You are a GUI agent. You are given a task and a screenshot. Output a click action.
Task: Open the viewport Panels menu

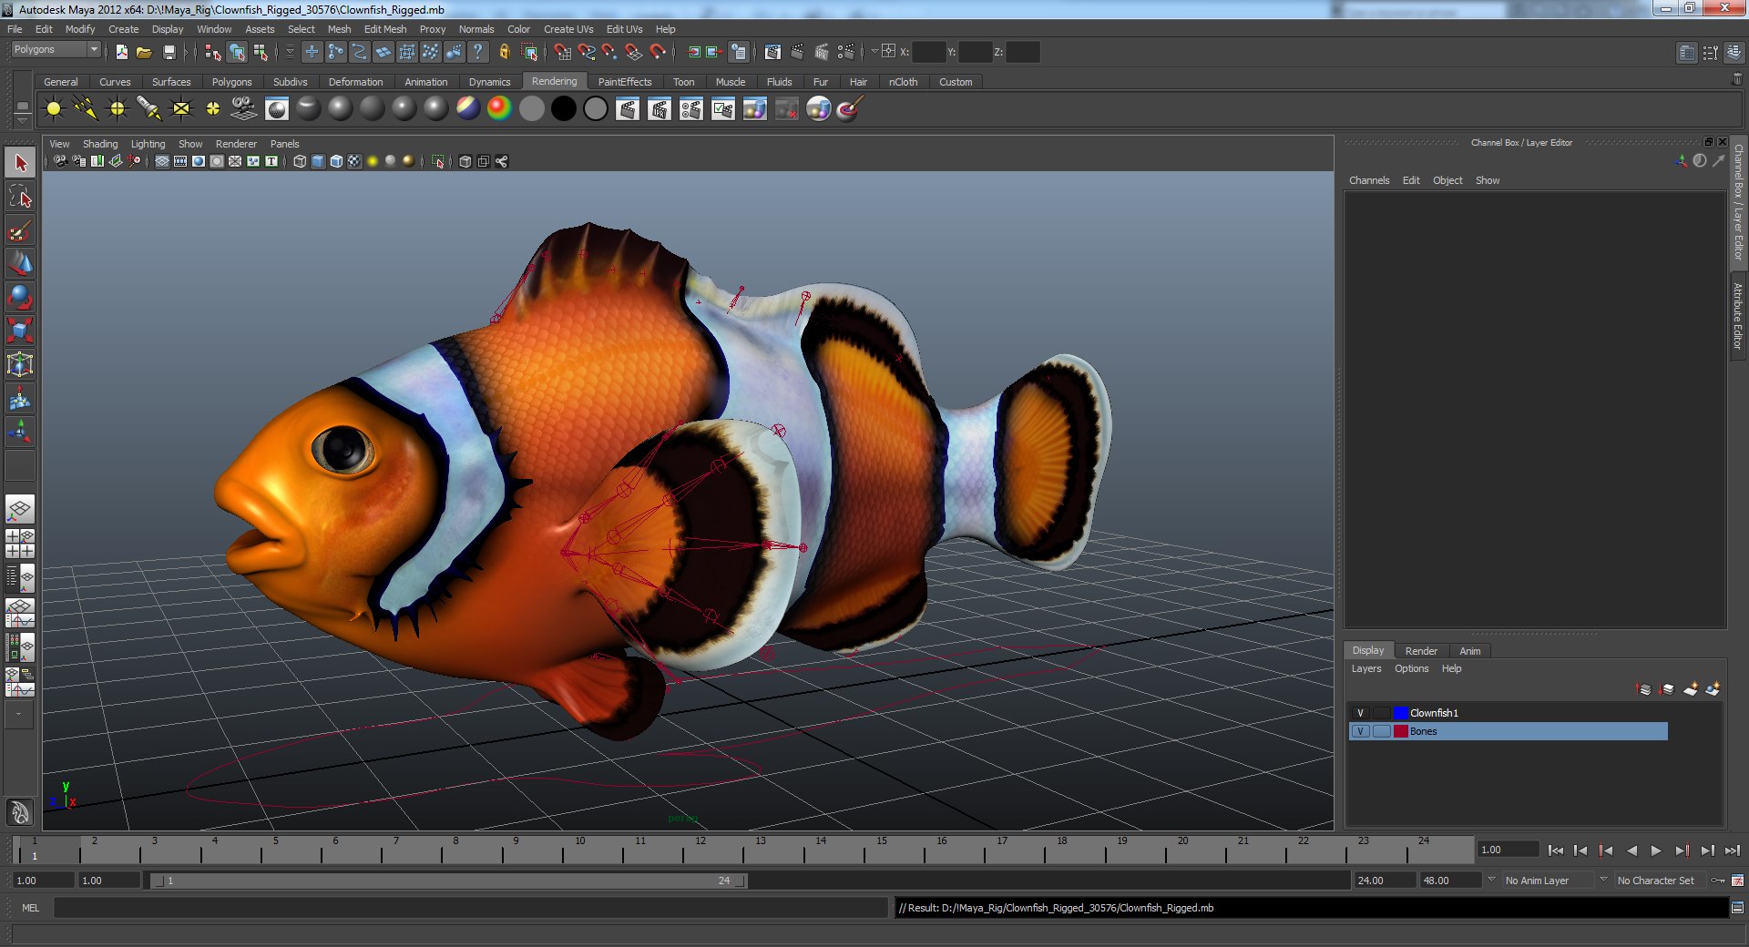pos(284,144)
